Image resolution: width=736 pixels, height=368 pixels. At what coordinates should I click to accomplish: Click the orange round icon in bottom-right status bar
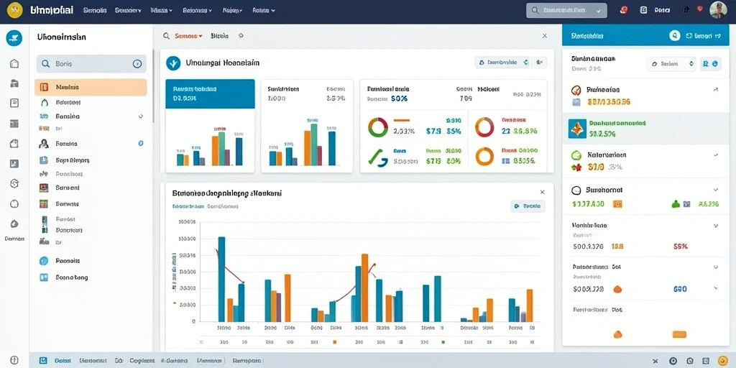(x=723, y=361)
